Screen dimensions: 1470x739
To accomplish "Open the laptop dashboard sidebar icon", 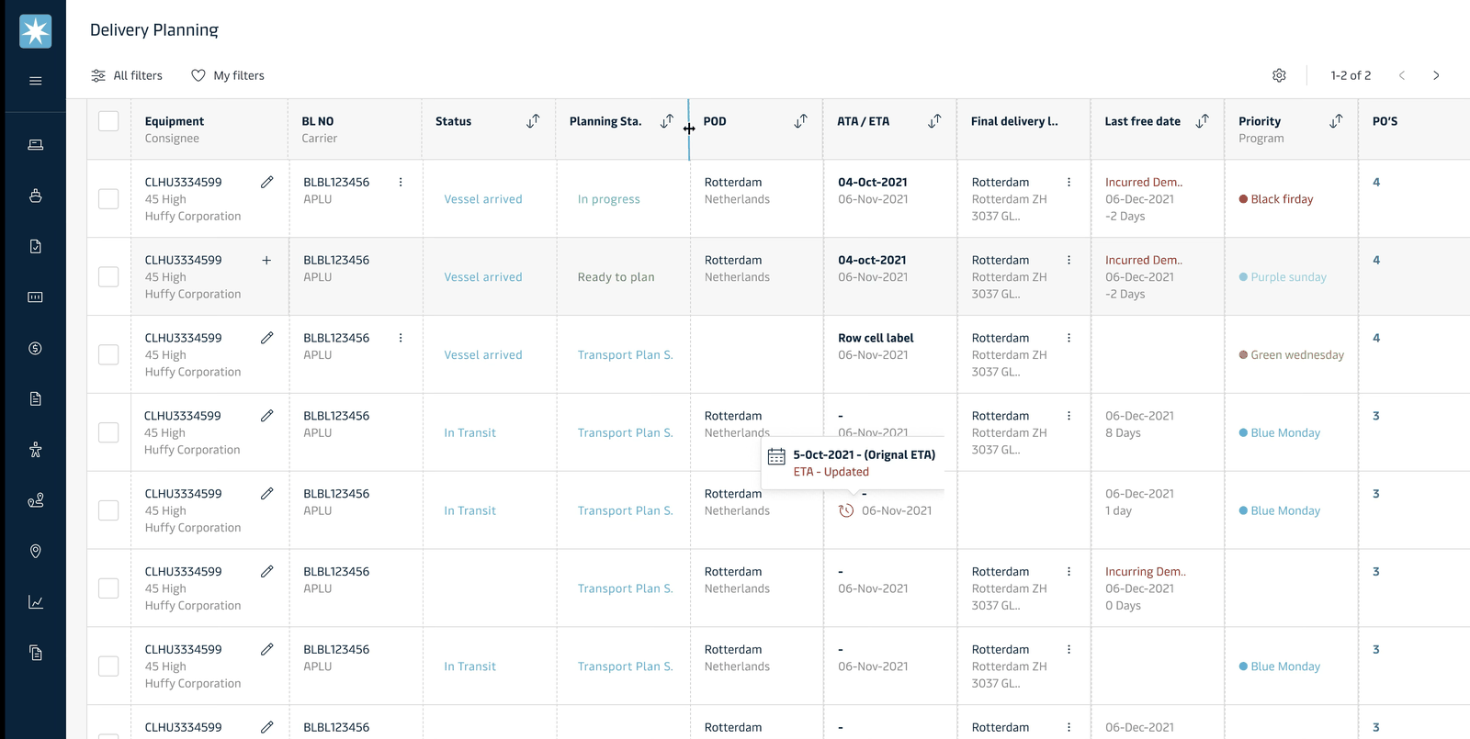I will point(36,145).
